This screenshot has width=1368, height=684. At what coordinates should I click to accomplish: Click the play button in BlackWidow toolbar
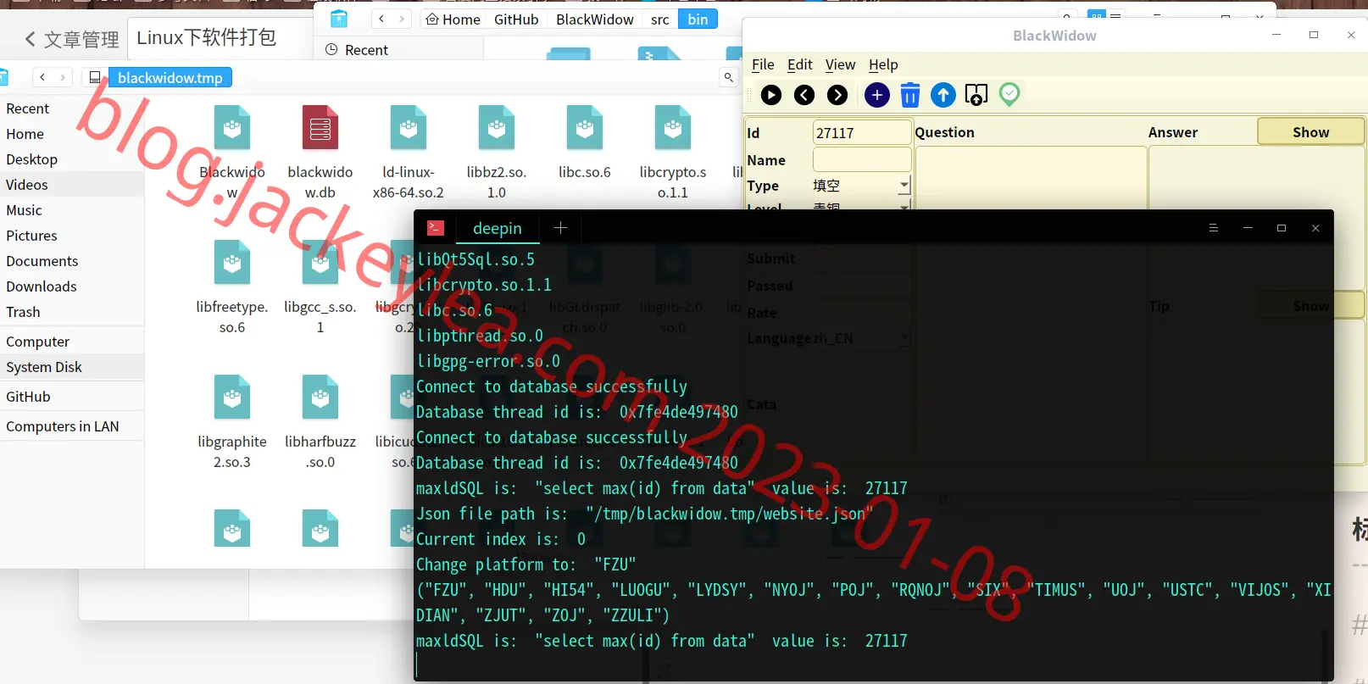click(771, 95)
